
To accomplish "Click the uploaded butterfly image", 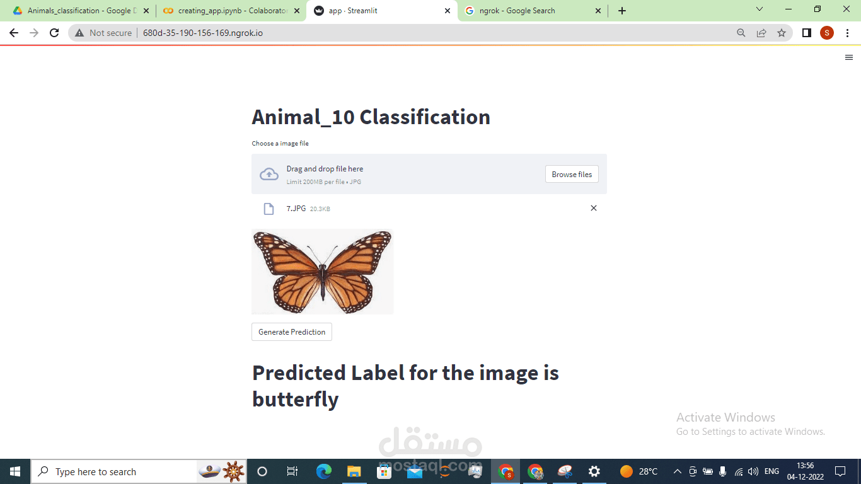I will 323,272.
